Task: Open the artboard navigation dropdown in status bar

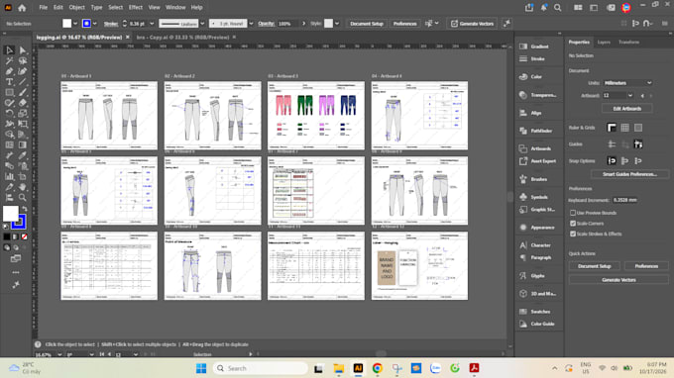Action: [136, 355]
